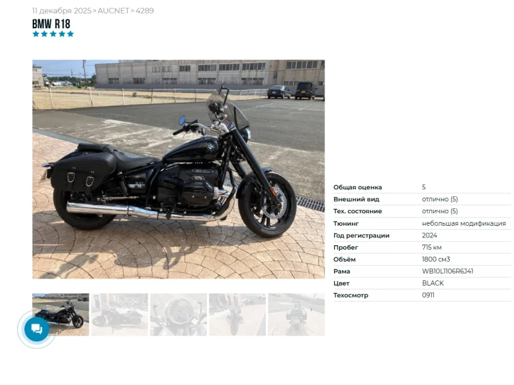
Task: Select the speedometer close-up thumbnail
Action: click(x=179, y=314)
